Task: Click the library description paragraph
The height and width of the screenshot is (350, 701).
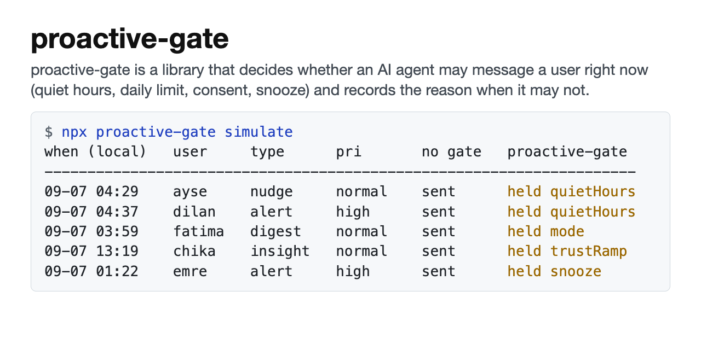Action: [340, 80]
